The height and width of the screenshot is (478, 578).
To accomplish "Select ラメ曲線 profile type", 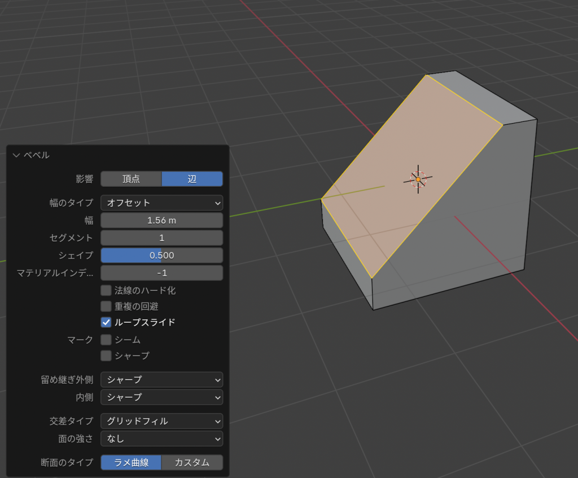I will pos(131,462).
